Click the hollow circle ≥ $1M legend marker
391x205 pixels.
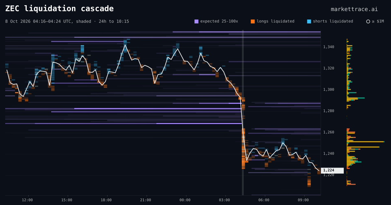coord(368,21)
